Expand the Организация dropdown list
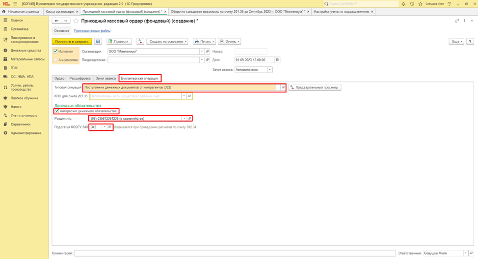The width and height of the screenshot is (478, 259). pyautogui.click(x=202, y=52)
